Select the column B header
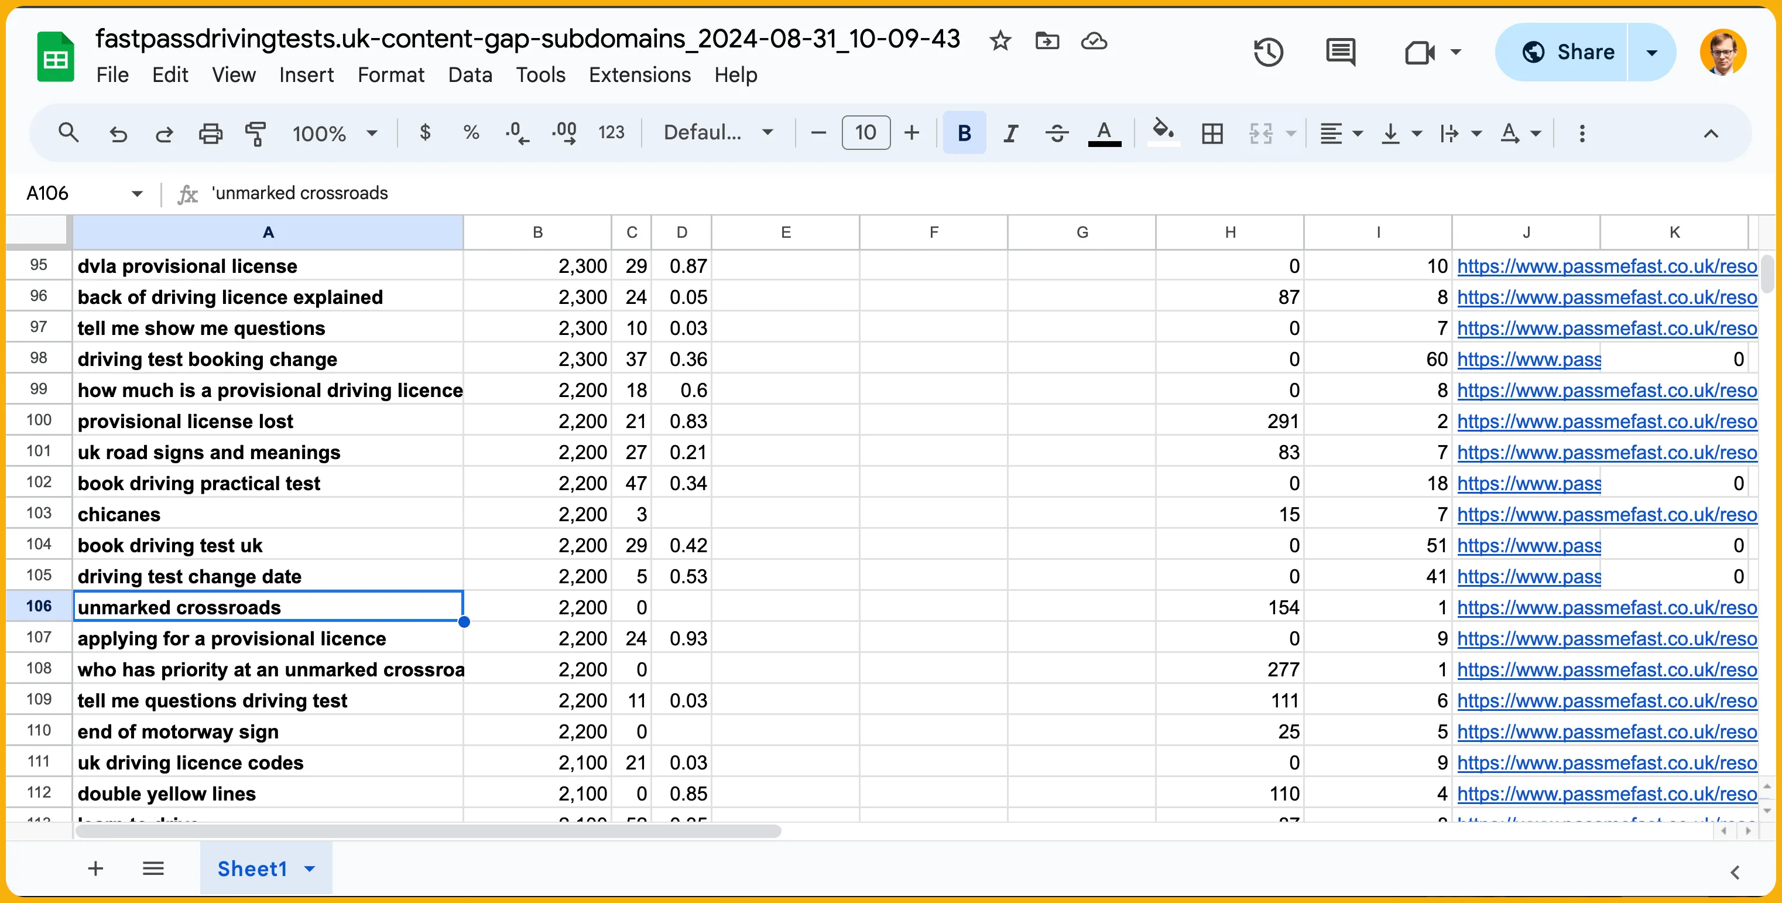Viewport: 1782px width, 903px height. click(x=537, y=232)
